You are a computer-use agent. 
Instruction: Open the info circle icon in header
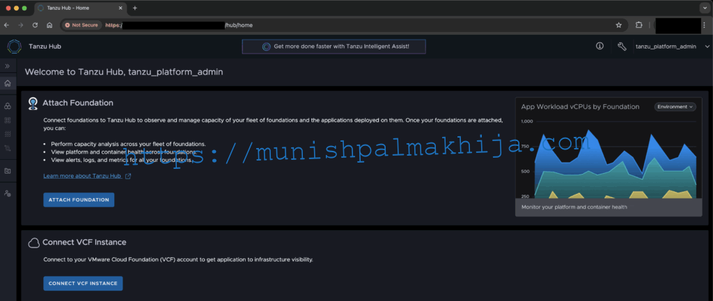600,47
